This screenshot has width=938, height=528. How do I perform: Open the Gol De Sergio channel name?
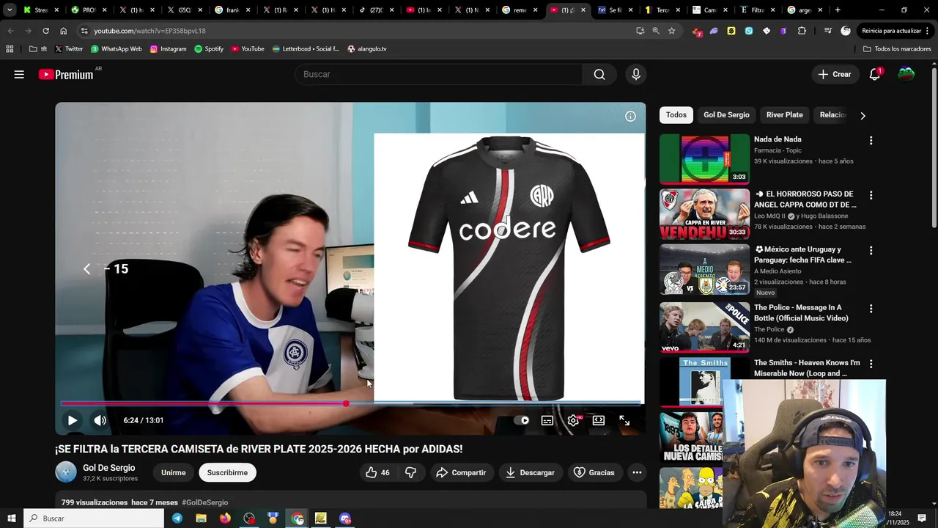tap(109, 468)
